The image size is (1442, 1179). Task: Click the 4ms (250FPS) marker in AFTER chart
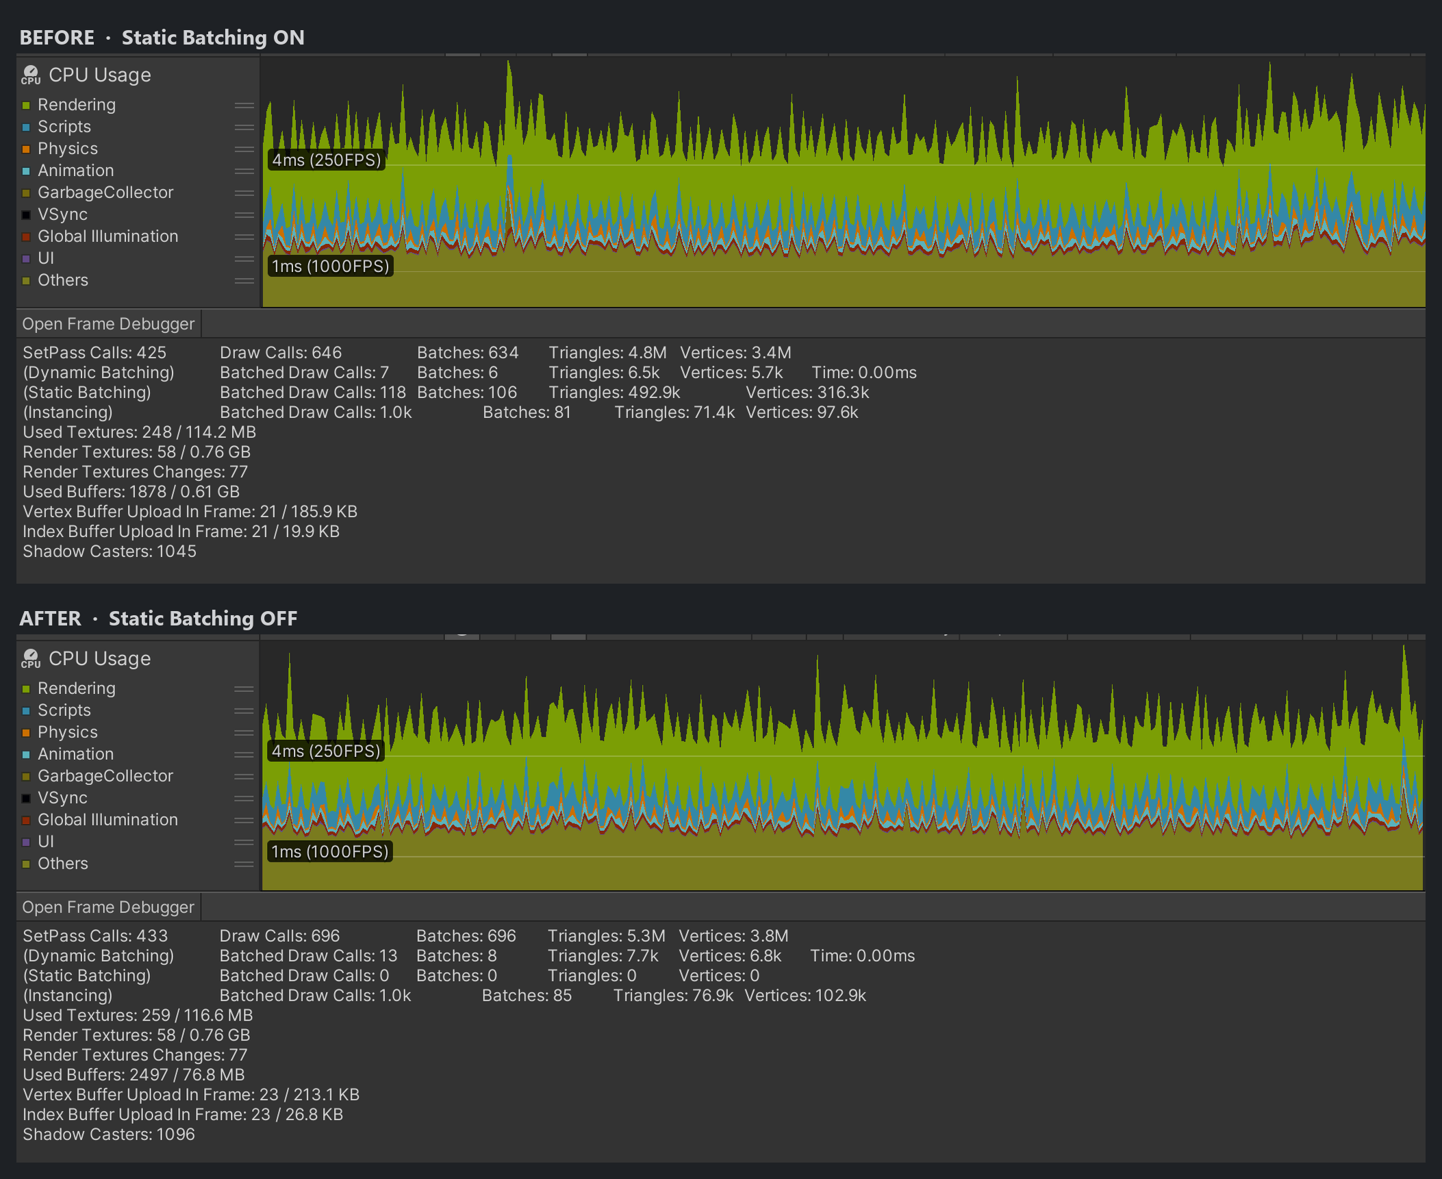[x=326, y=751]
